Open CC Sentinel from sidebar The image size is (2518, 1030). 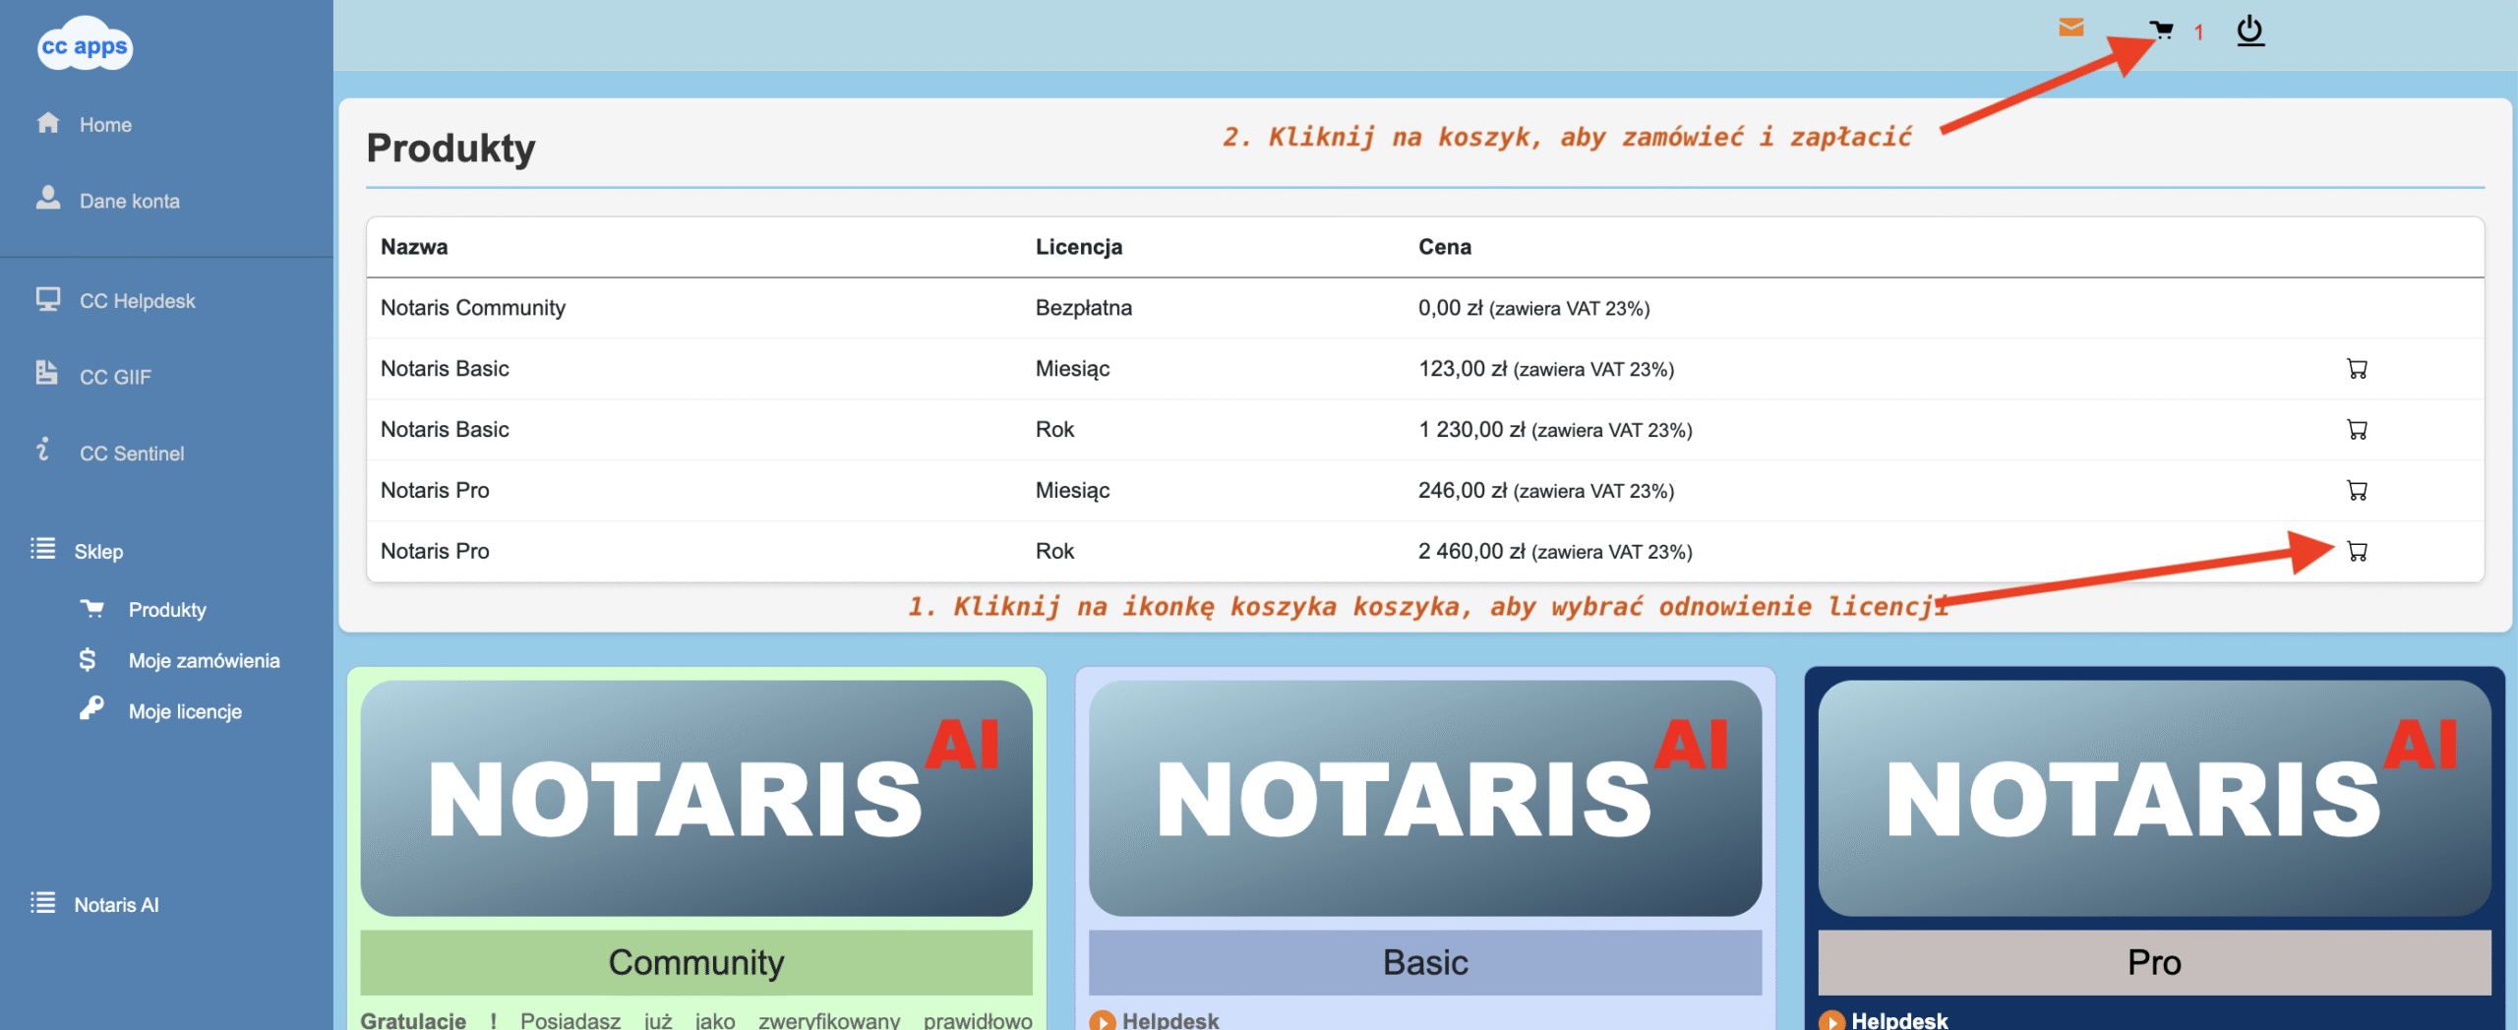point(131,454)
